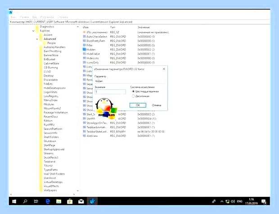The width and height of the screenshot is (279, 214).
Task: Select the RecentDocs key
Action: [x=51, y=116]
